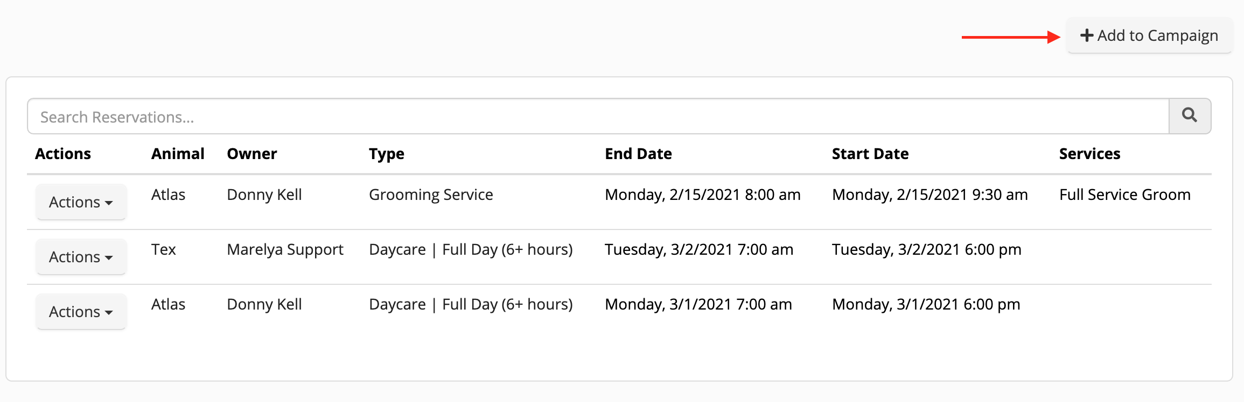Click the Actions column header
This screenshot has width=1244, height=402.
[63, 154]
